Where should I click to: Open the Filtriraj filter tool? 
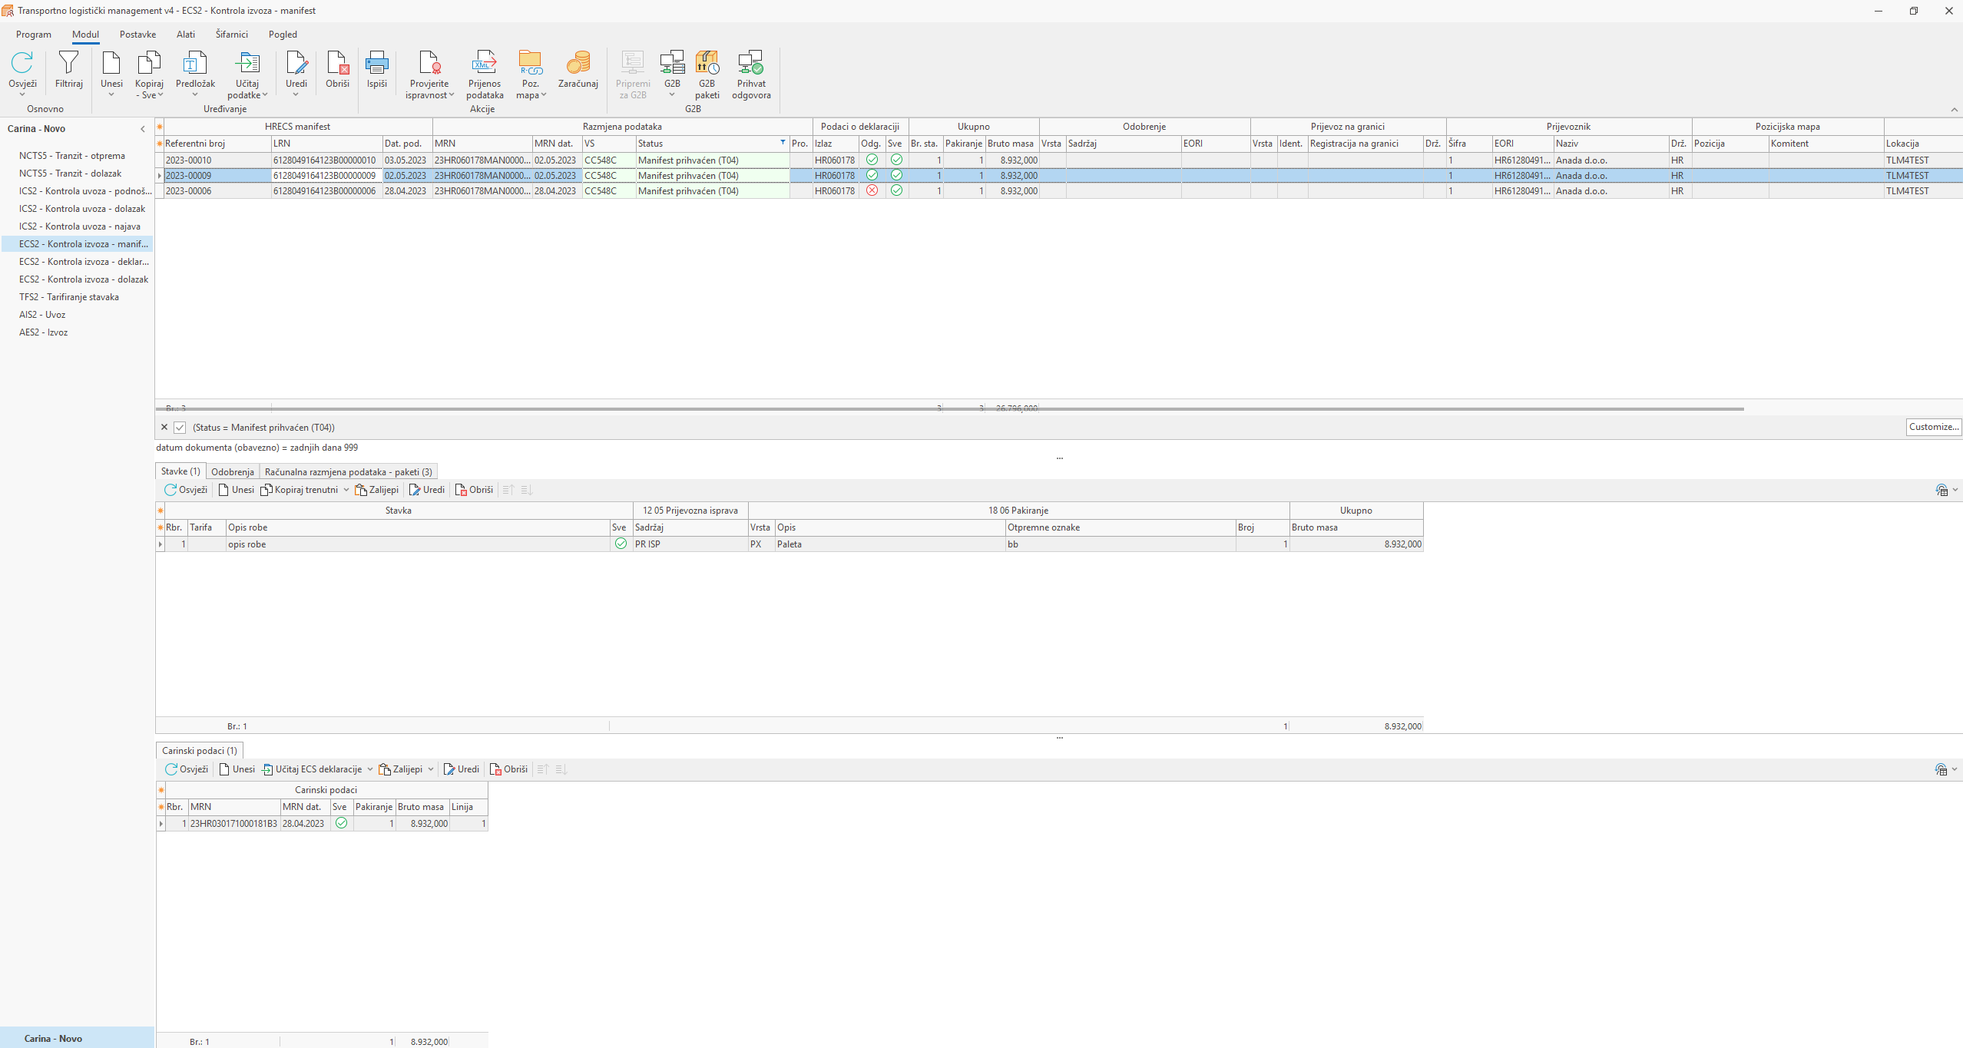coord(68,63)
